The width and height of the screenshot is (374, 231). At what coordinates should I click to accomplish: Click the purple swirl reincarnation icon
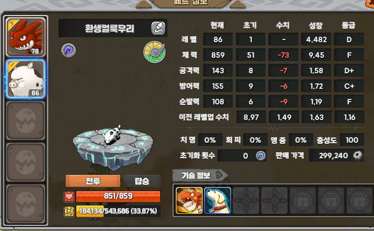click(68, 51)
